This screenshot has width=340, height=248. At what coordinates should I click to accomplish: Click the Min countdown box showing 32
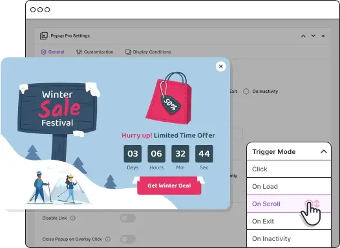pos(180,153)
